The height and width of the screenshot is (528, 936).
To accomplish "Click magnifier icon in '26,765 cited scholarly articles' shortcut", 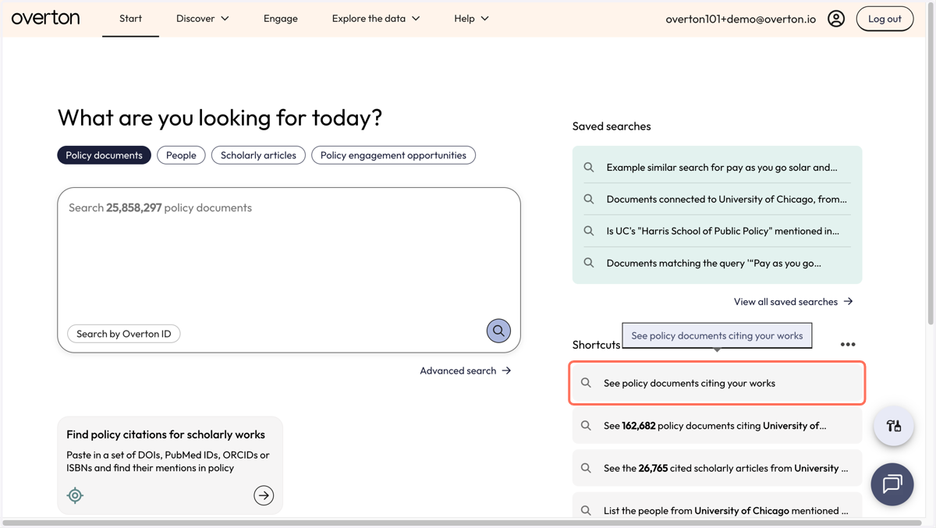I will (586, 468).
